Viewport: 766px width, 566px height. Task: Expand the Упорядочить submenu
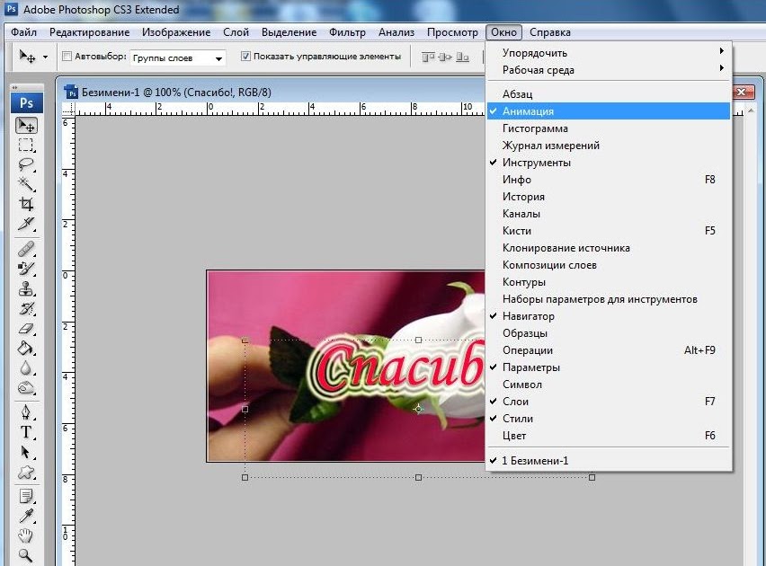(x=609, y=53)
